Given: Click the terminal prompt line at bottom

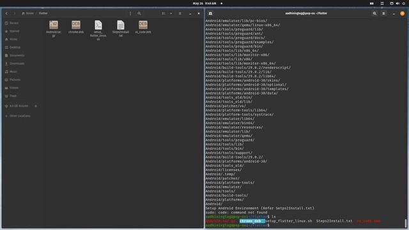Looking at the screenshot, I should coord(237,226).
